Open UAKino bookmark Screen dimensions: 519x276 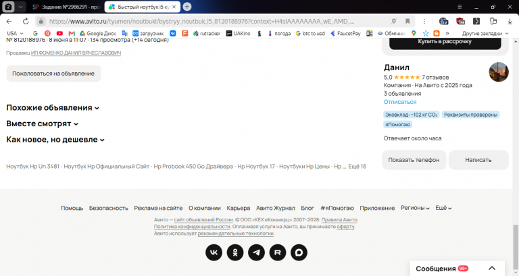pos(238,33)
